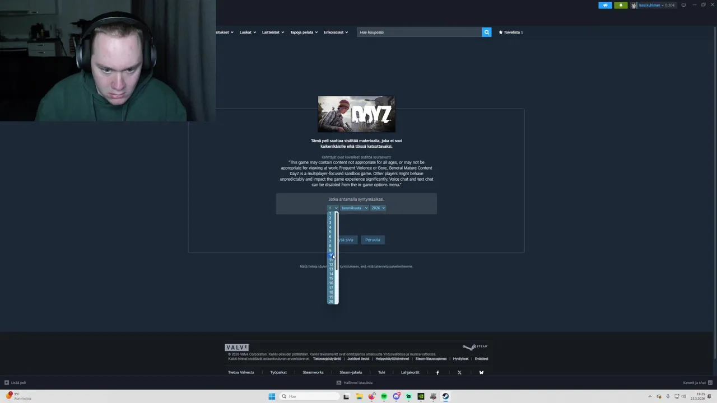The width and height of the screenshot is (717, 403).
Task: Open the Lahjakortit gift cards link
Action: [410, 372]
